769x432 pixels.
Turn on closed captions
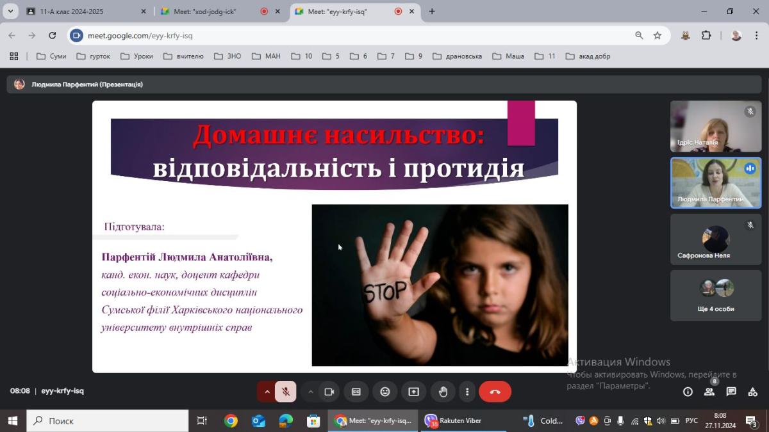(x=356, y=392)
